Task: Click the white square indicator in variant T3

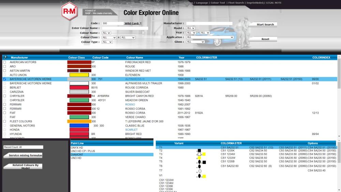Action: pyautogui.click(x=199, y=154)
